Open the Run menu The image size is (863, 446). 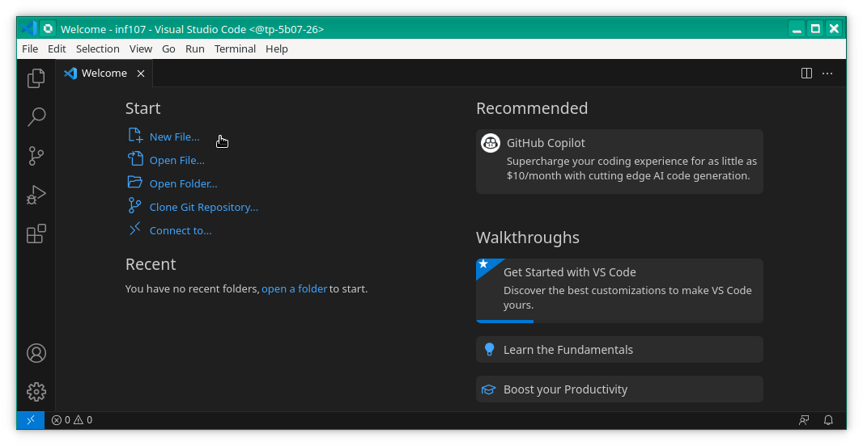195,49
